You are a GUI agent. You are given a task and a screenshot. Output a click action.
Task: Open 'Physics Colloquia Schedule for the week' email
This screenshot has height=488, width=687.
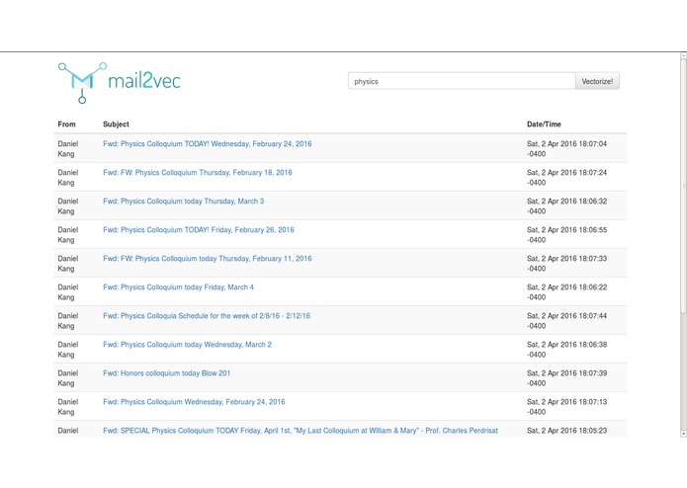207,316
